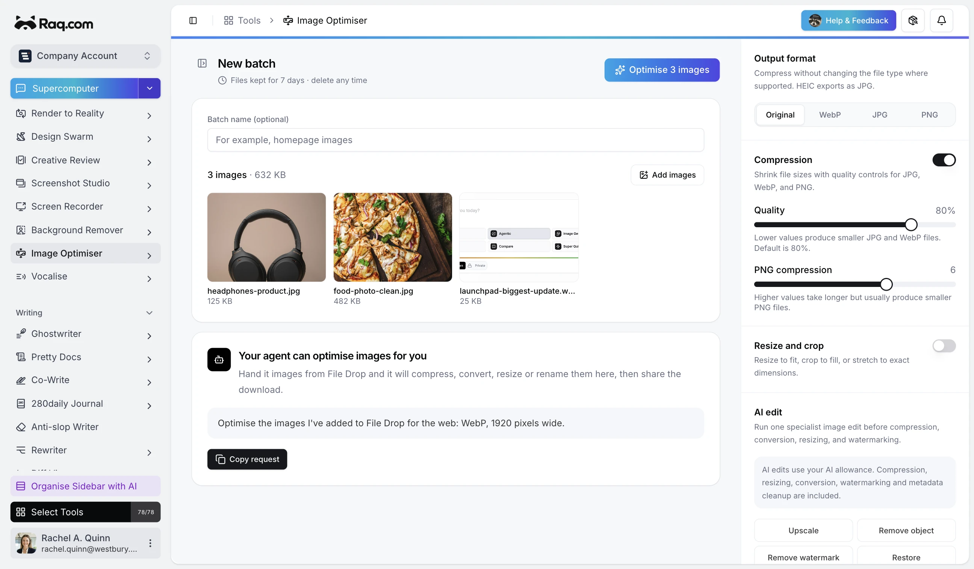Click Add images button
Screen dimensions: 974x569
point(667,175)
